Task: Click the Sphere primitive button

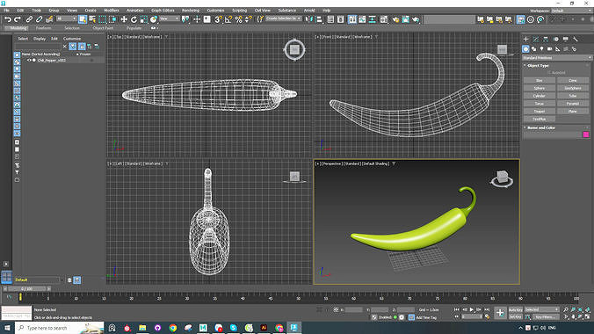Action: click(x=540, y=88)
